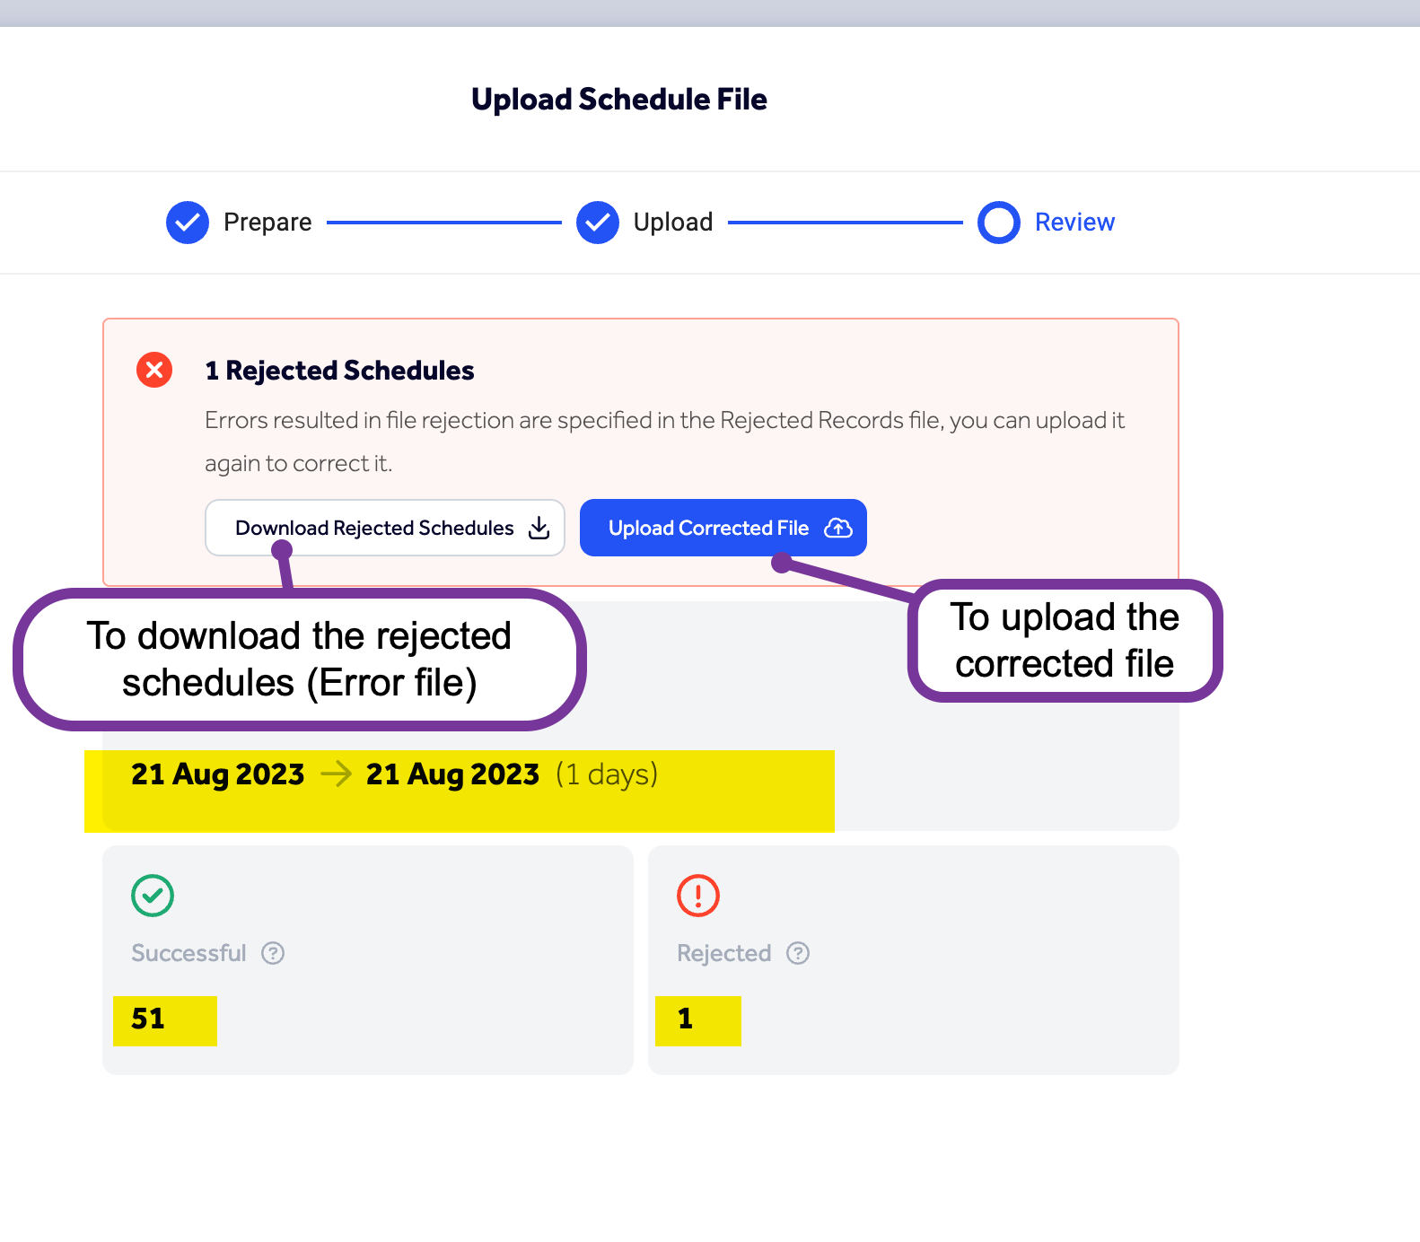Click the Upload Schedule File title

tap(618, 99)
